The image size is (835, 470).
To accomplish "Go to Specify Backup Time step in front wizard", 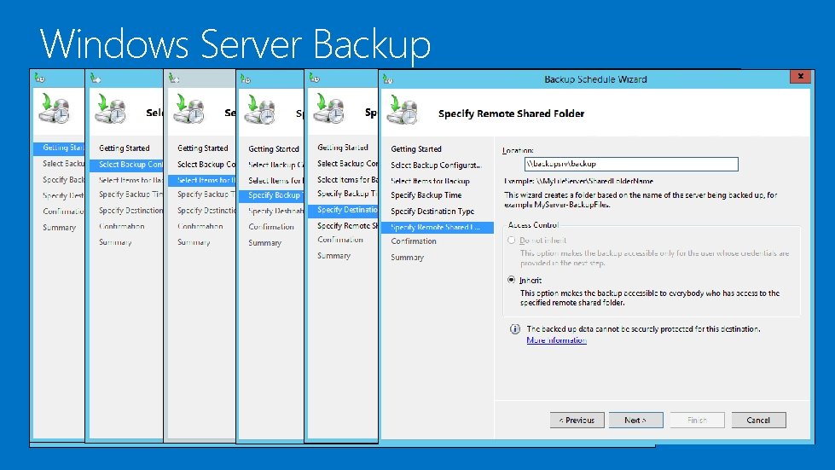I will [426, 195].
